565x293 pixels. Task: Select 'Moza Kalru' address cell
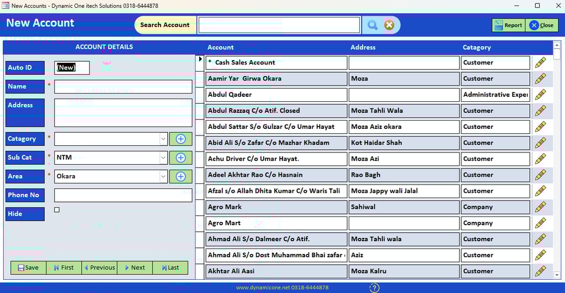[x=404, y=271]
